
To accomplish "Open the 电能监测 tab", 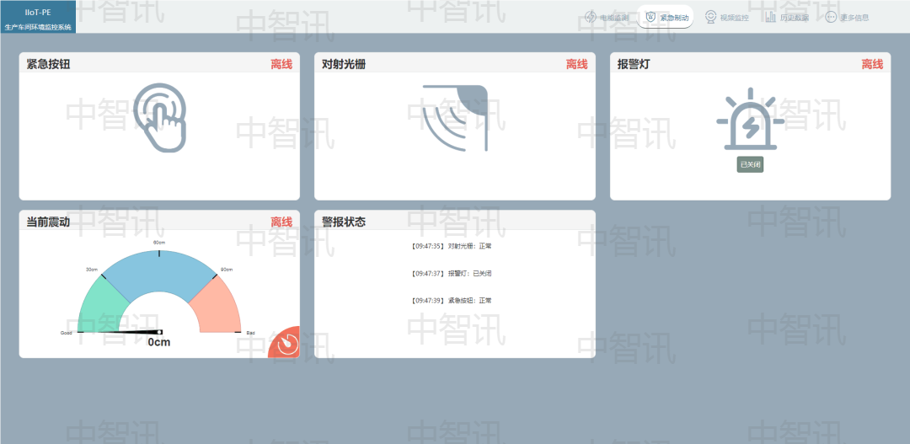I will coord(607,17).
